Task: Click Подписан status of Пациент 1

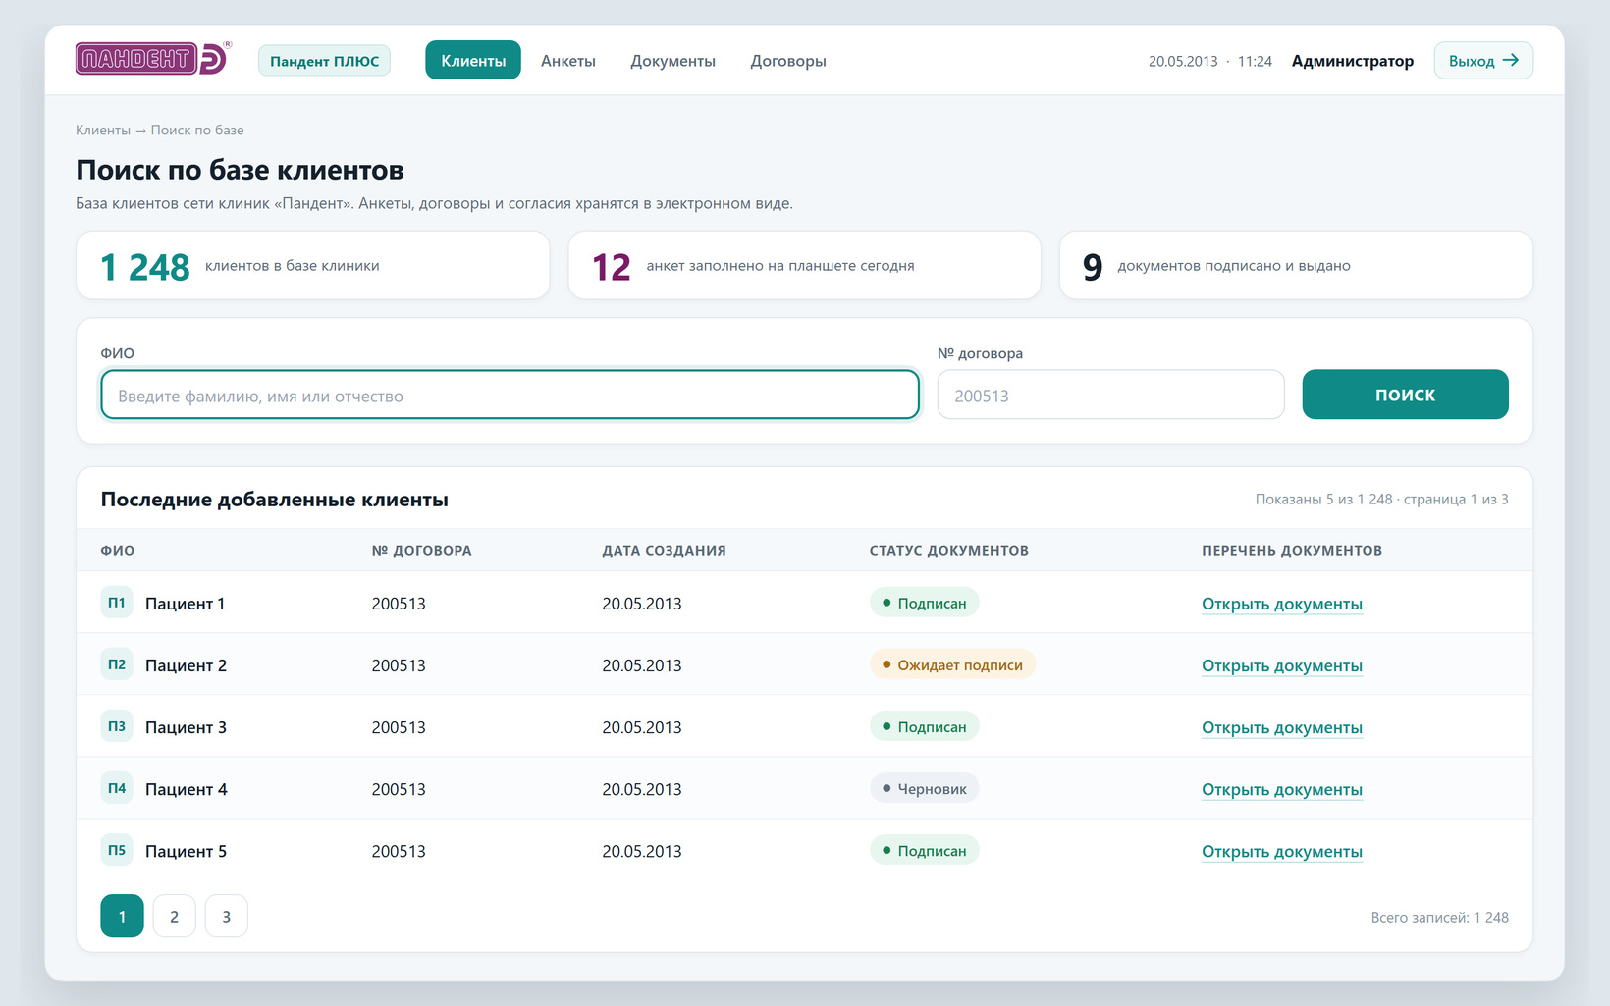Action: (x=925, y=603)
